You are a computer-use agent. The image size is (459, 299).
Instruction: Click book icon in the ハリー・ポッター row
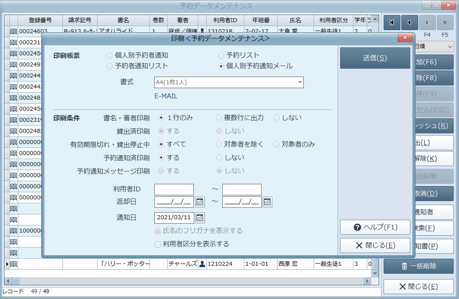pos(13,264)
